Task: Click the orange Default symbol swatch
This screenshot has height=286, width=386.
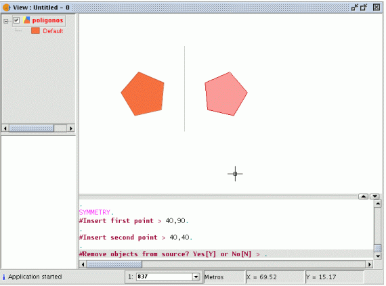Action: pyautogui.click(x=35, y=30)
